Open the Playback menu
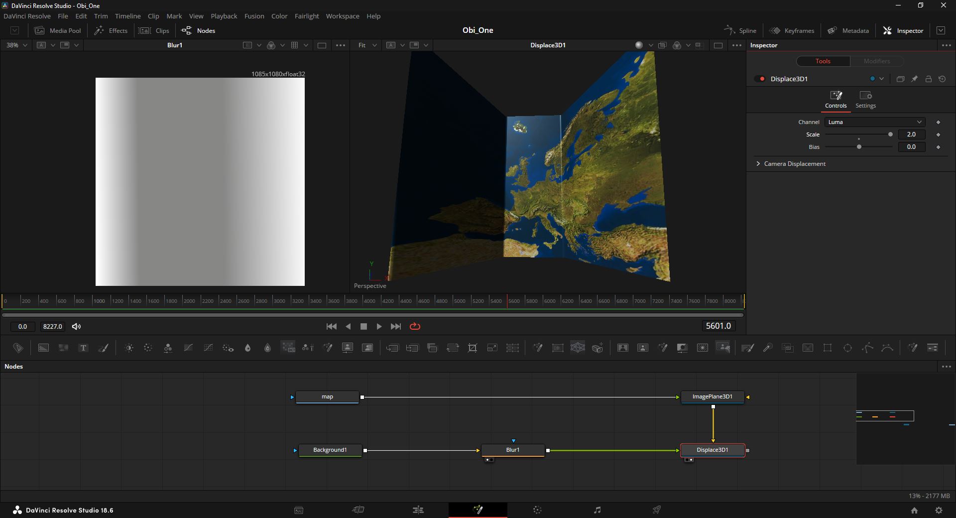The width and height of the screenshot is (956, 518). coord(224,16)
